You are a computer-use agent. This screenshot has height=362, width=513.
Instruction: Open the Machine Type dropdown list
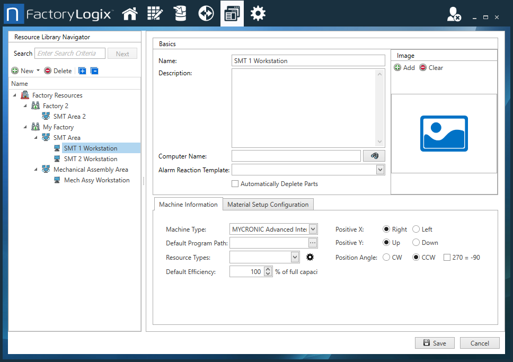click(313, 229)
